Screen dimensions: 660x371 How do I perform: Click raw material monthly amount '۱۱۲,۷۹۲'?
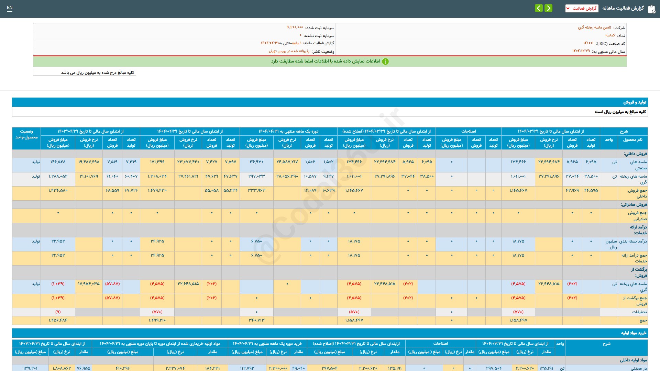pyautogui.click(x=247, y=368)
